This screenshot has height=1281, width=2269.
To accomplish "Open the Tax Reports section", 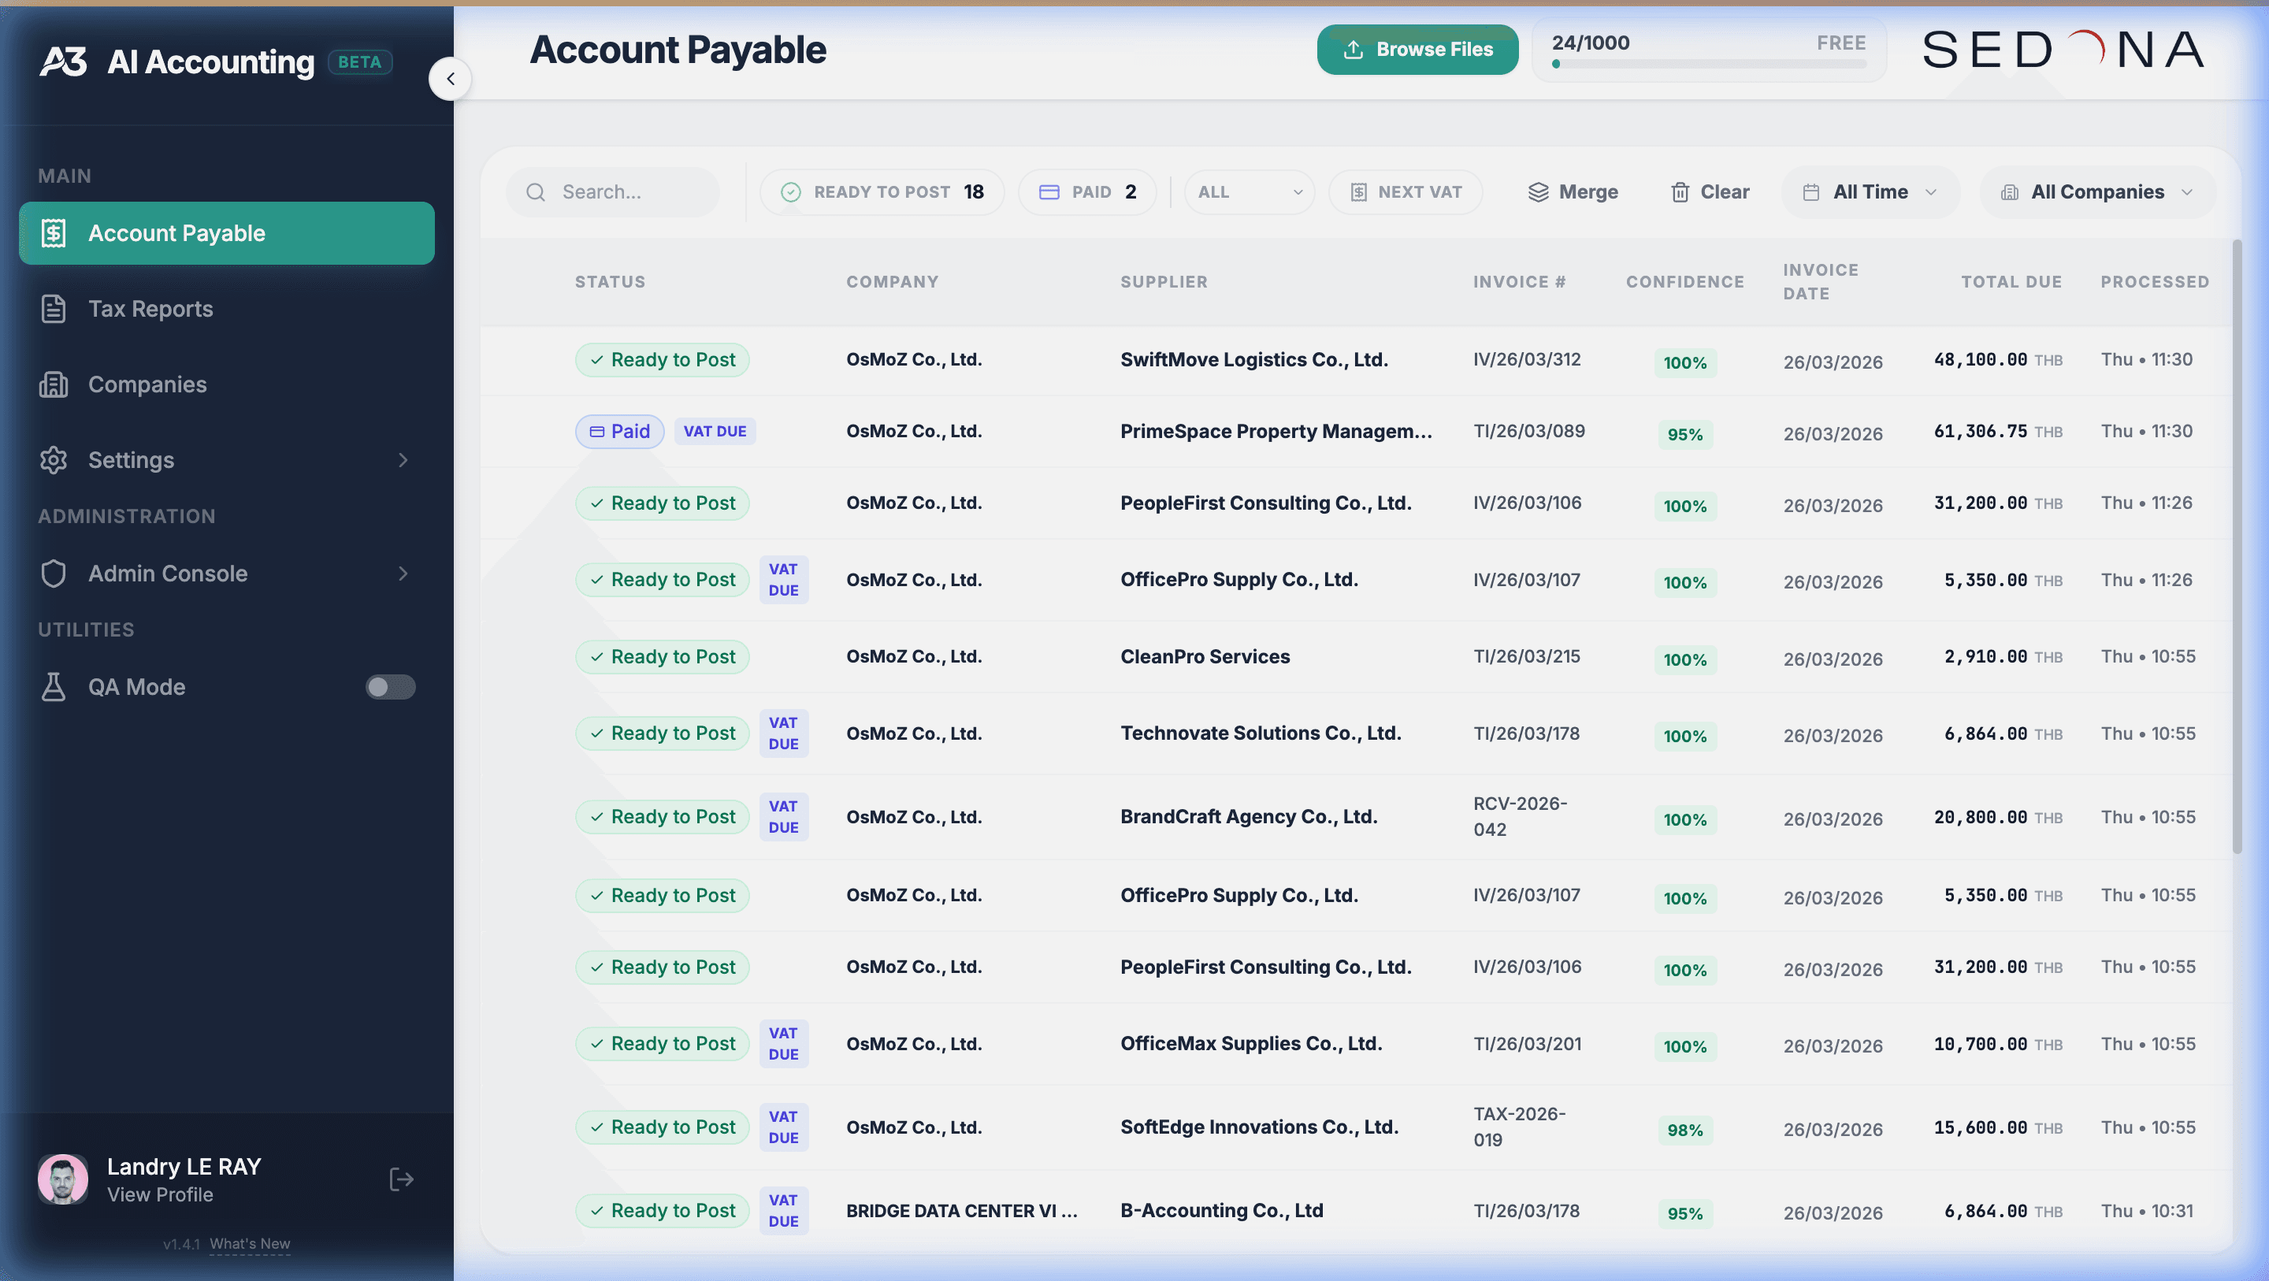I will point(150,308).
